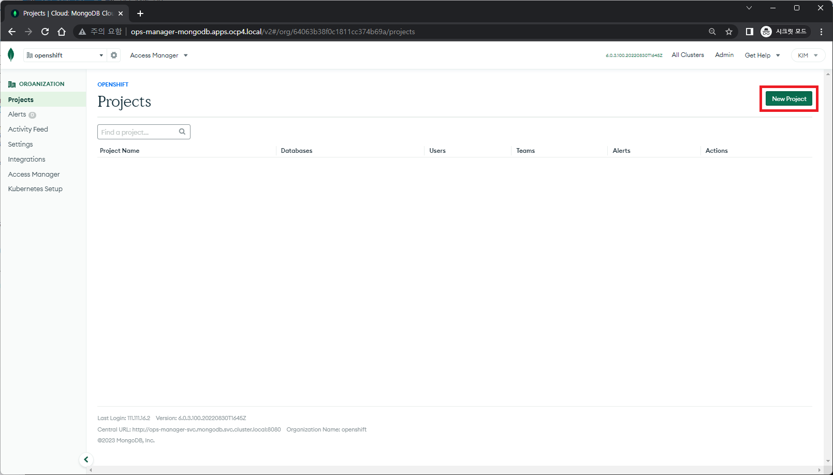This screenshot has height=475, width=833.
Task: Click the Users column header
Action: [x=437, y=151]
